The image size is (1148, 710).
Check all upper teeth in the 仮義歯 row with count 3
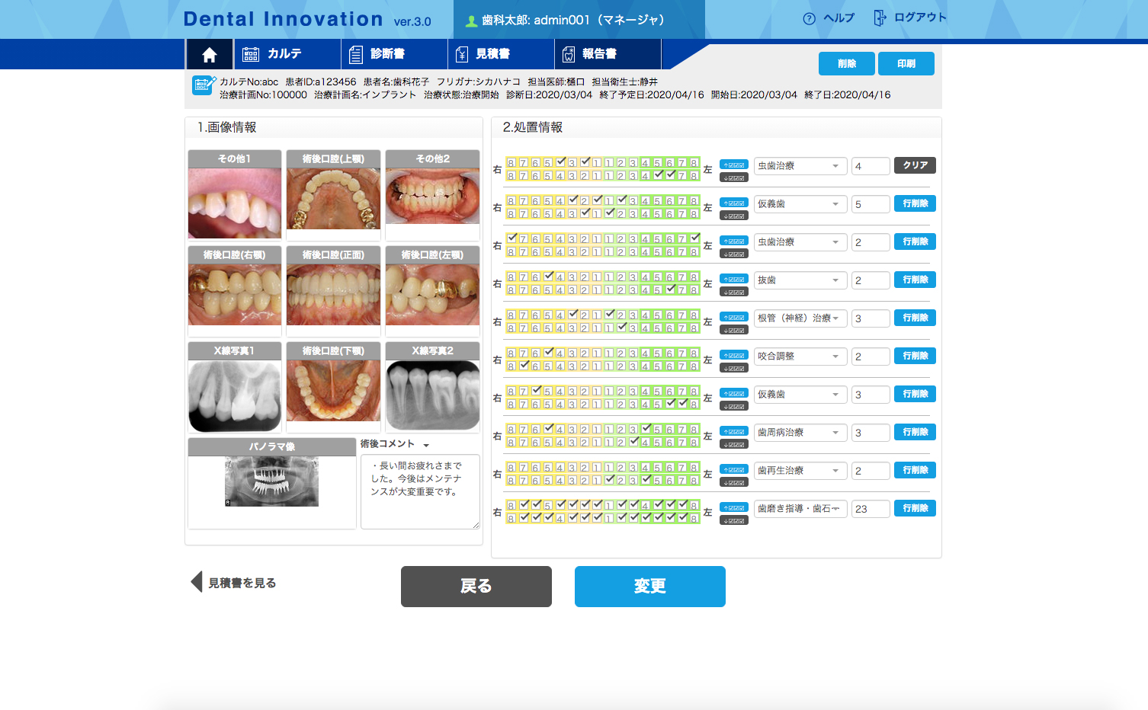734,393
